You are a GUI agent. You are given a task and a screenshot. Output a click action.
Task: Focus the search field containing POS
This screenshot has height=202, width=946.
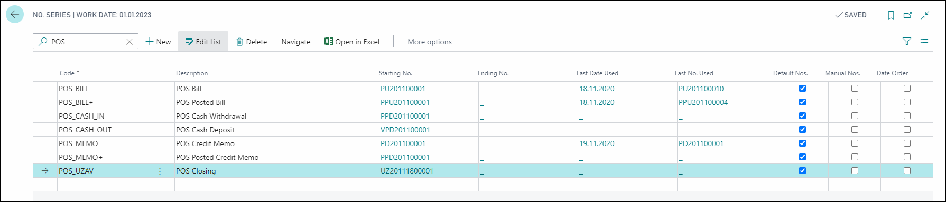[x=86, y=42]
